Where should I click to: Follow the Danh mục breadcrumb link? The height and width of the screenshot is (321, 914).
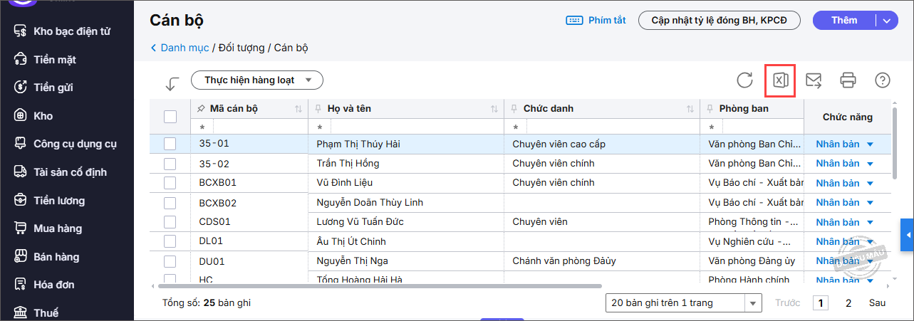click(x=185, y=48)
